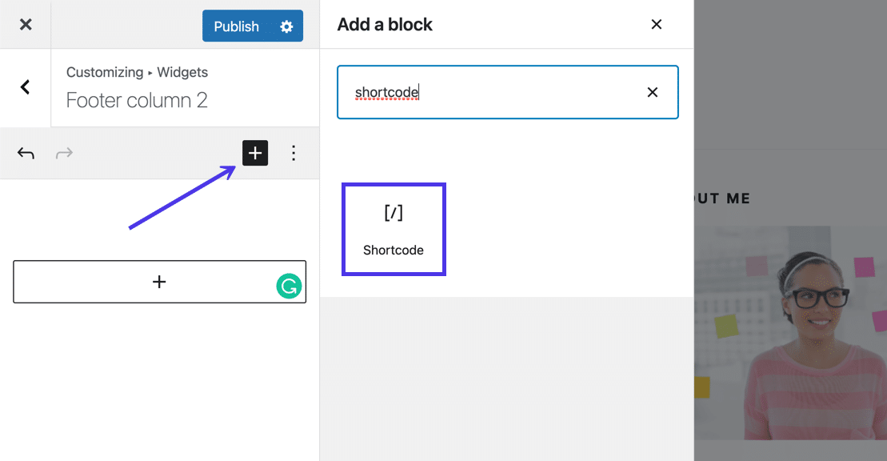This screenshot has height=461, width=887.
Task: Close the Add a block panel
Action: 657,24
